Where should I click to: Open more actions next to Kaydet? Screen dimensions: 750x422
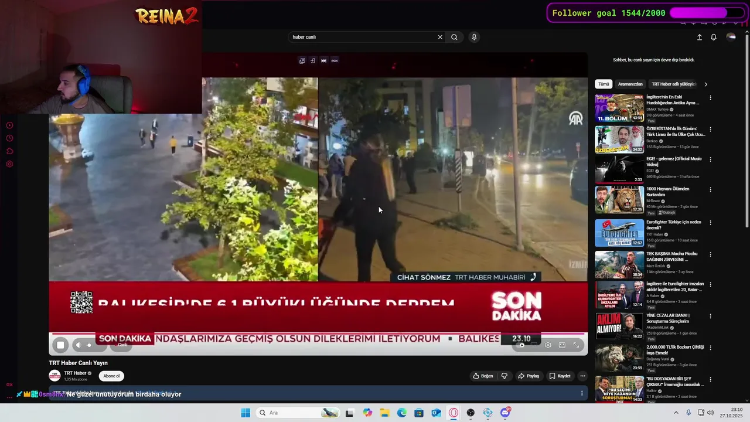click(582, 376)
